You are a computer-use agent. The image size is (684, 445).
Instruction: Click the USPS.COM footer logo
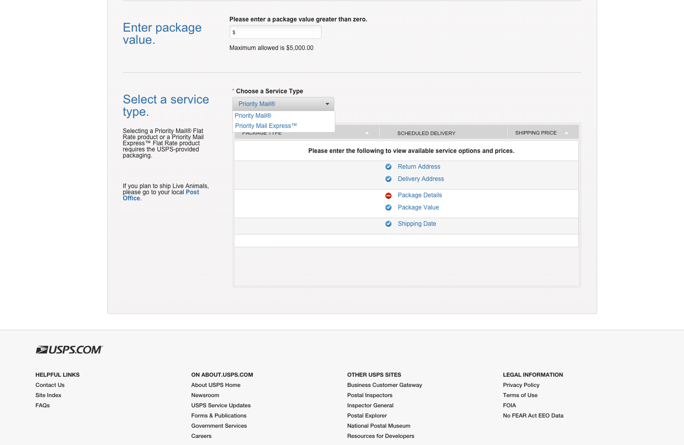click(69, 350)
